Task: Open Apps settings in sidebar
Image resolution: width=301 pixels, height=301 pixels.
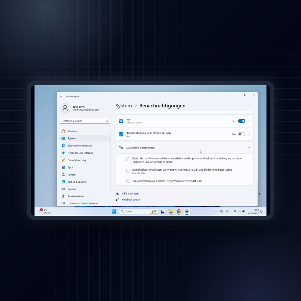Action: coord(85,168)
